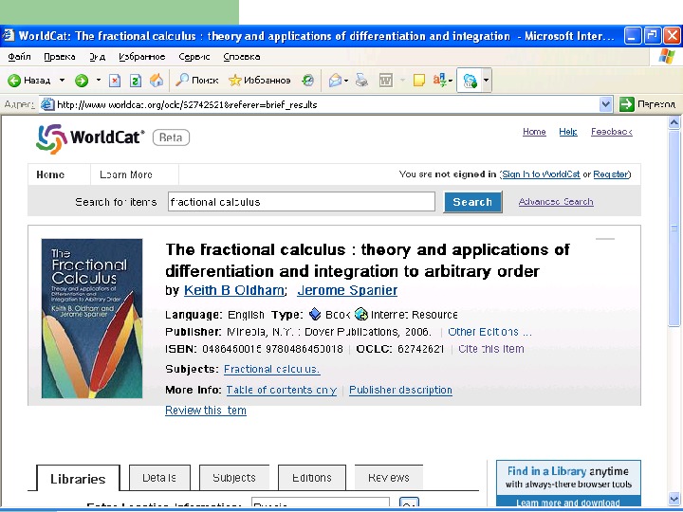Open the Table of contents only link
Viewport: 683px width, 512px height.
tap(282, 390)
